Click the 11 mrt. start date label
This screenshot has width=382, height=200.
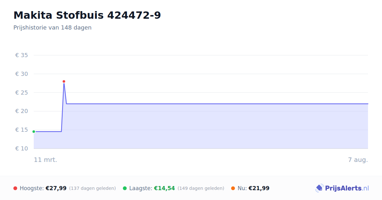point(46,160)
